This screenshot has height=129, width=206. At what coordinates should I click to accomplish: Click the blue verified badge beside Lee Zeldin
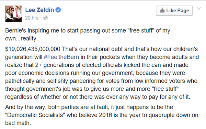[x=58, y=10]
